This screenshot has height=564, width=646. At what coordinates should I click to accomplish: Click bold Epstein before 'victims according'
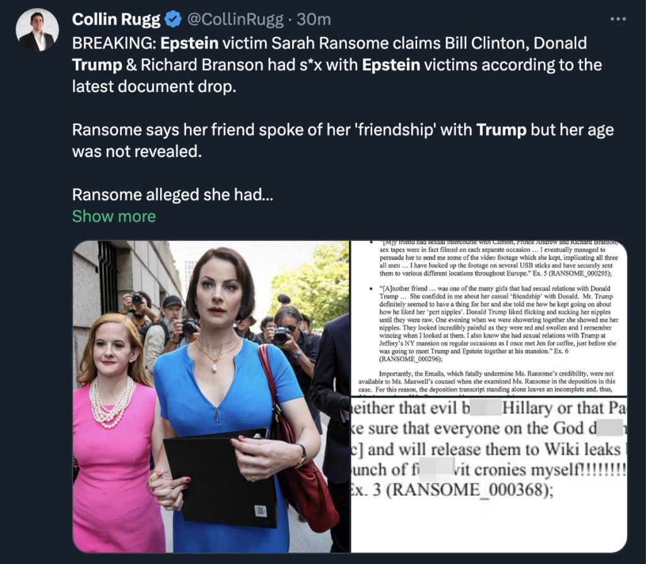[391, 65]
